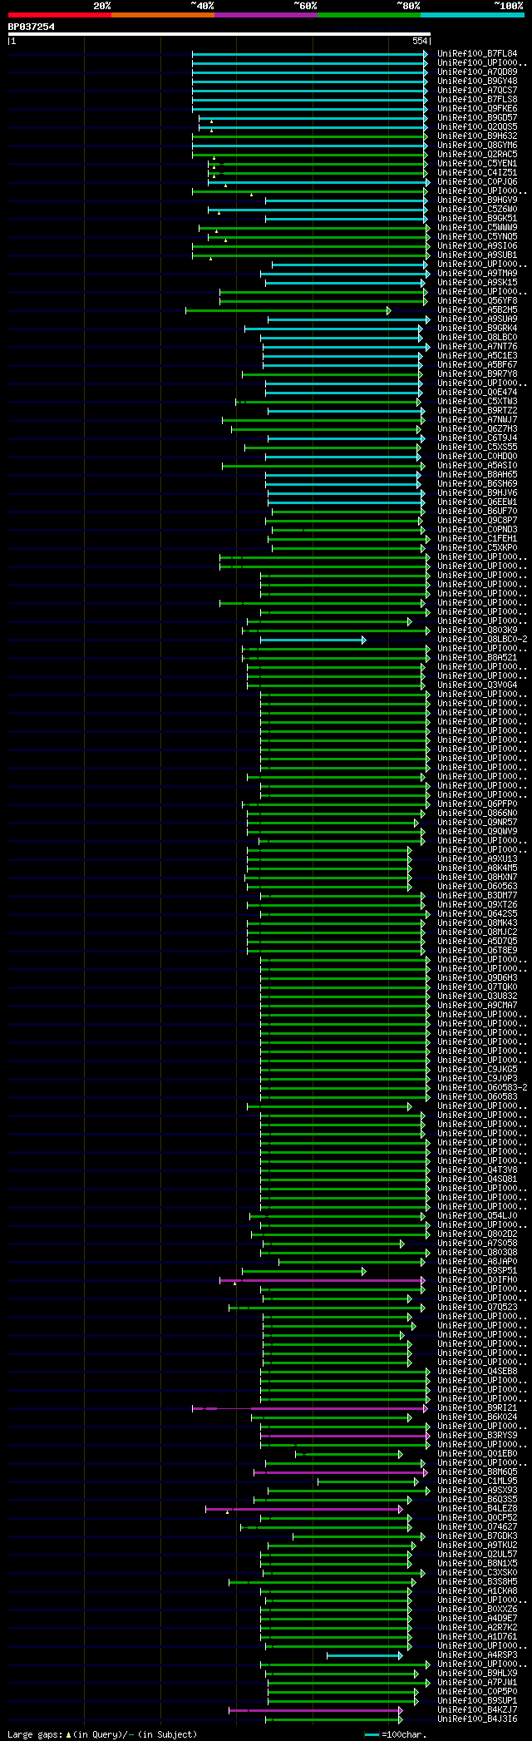
Task: Open hit UniRef100_B9RI21
Action: [x=477, y=1408]
